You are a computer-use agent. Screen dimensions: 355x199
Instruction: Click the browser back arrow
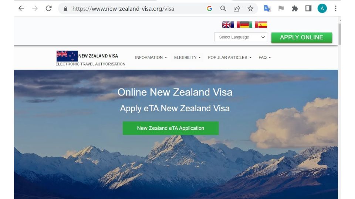[21, 8]
